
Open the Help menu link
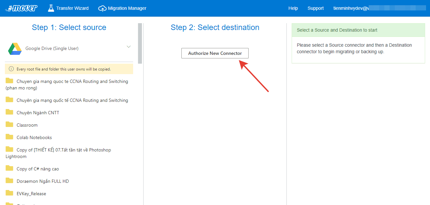(x=293, y=8)
